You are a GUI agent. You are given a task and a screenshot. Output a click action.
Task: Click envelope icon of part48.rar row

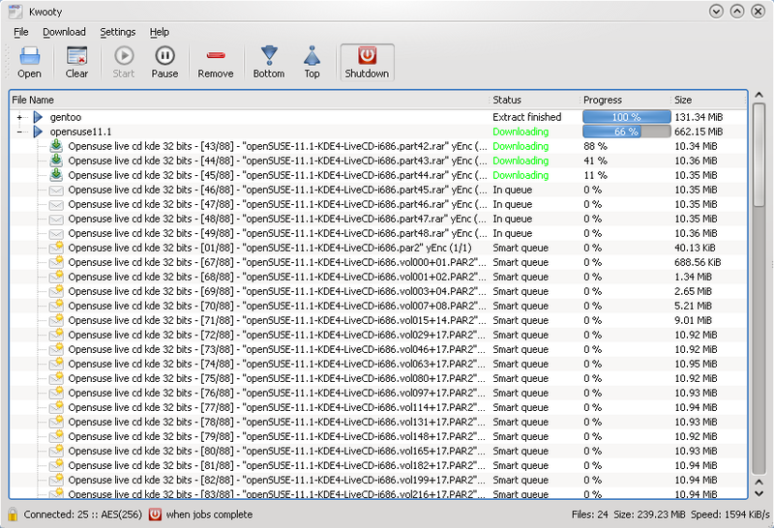56,233
